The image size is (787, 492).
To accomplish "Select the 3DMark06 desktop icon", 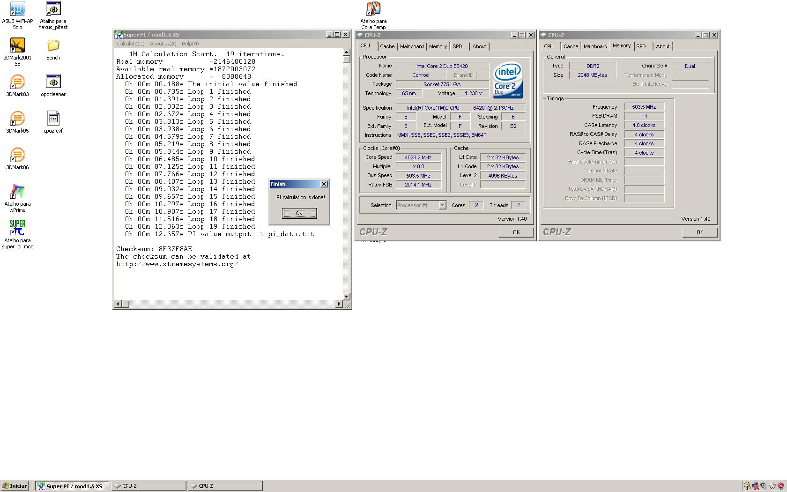I will tap(17, 159).
